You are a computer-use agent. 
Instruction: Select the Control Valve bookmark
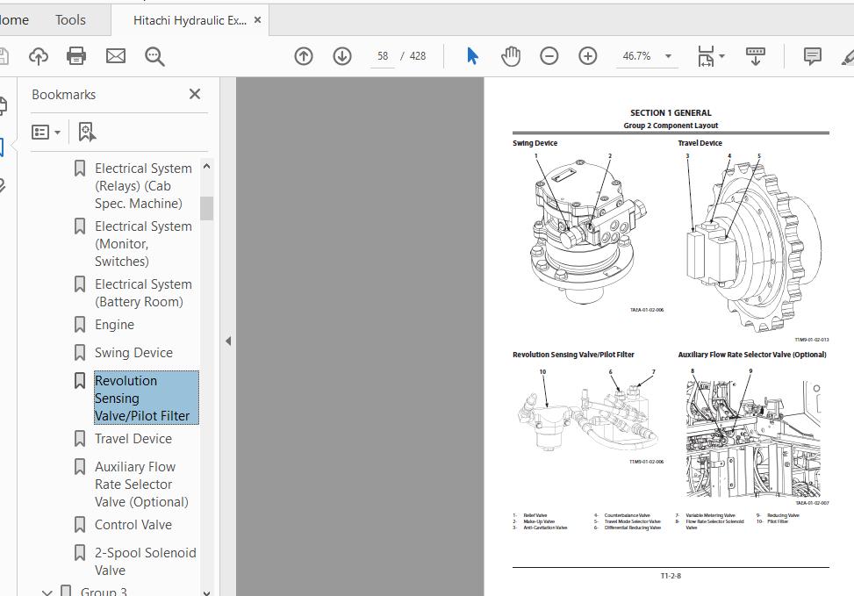pyautogui.click(x=133, y=525)
